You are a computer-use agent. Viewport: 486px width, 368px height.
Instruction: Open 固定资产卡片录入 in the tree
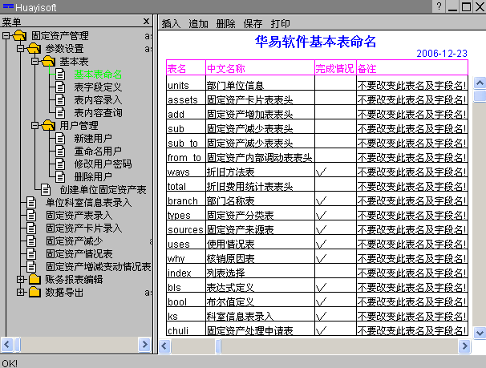point(83,228)
